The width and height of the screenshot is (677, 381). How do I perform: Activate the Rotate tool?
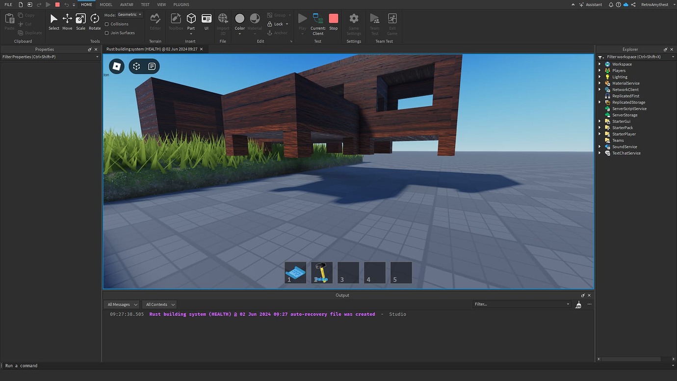(x=94, y=22)
